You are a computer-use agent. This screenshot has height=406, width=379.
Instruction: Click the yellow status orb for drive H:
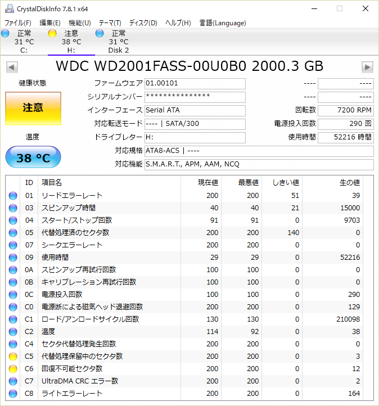pyautogui.click(x=52, y=33)
